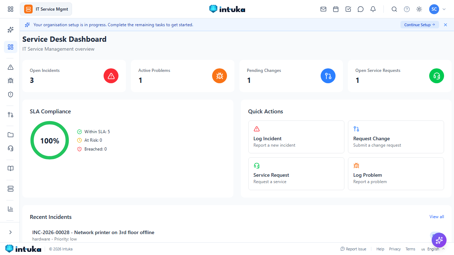Viewport: 454px width, 255px height.
Task: Click the Active Problems count card
Action: click(183, 76)
